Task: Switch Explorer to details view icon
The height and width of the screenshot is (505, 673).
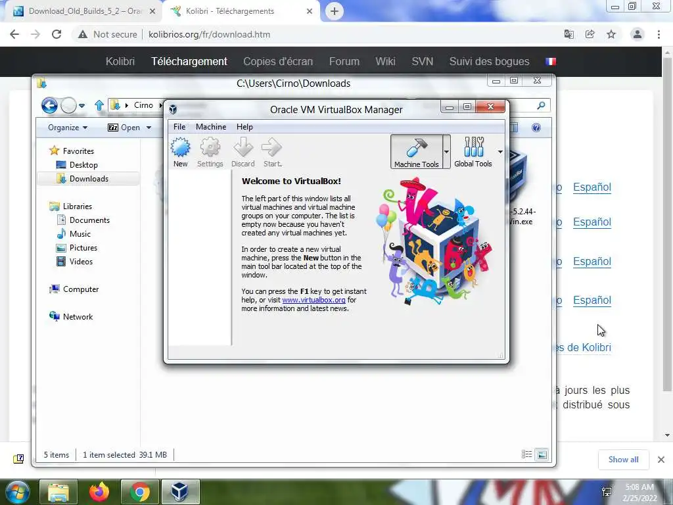Action: pyautogui.click(x=526, y=454)
